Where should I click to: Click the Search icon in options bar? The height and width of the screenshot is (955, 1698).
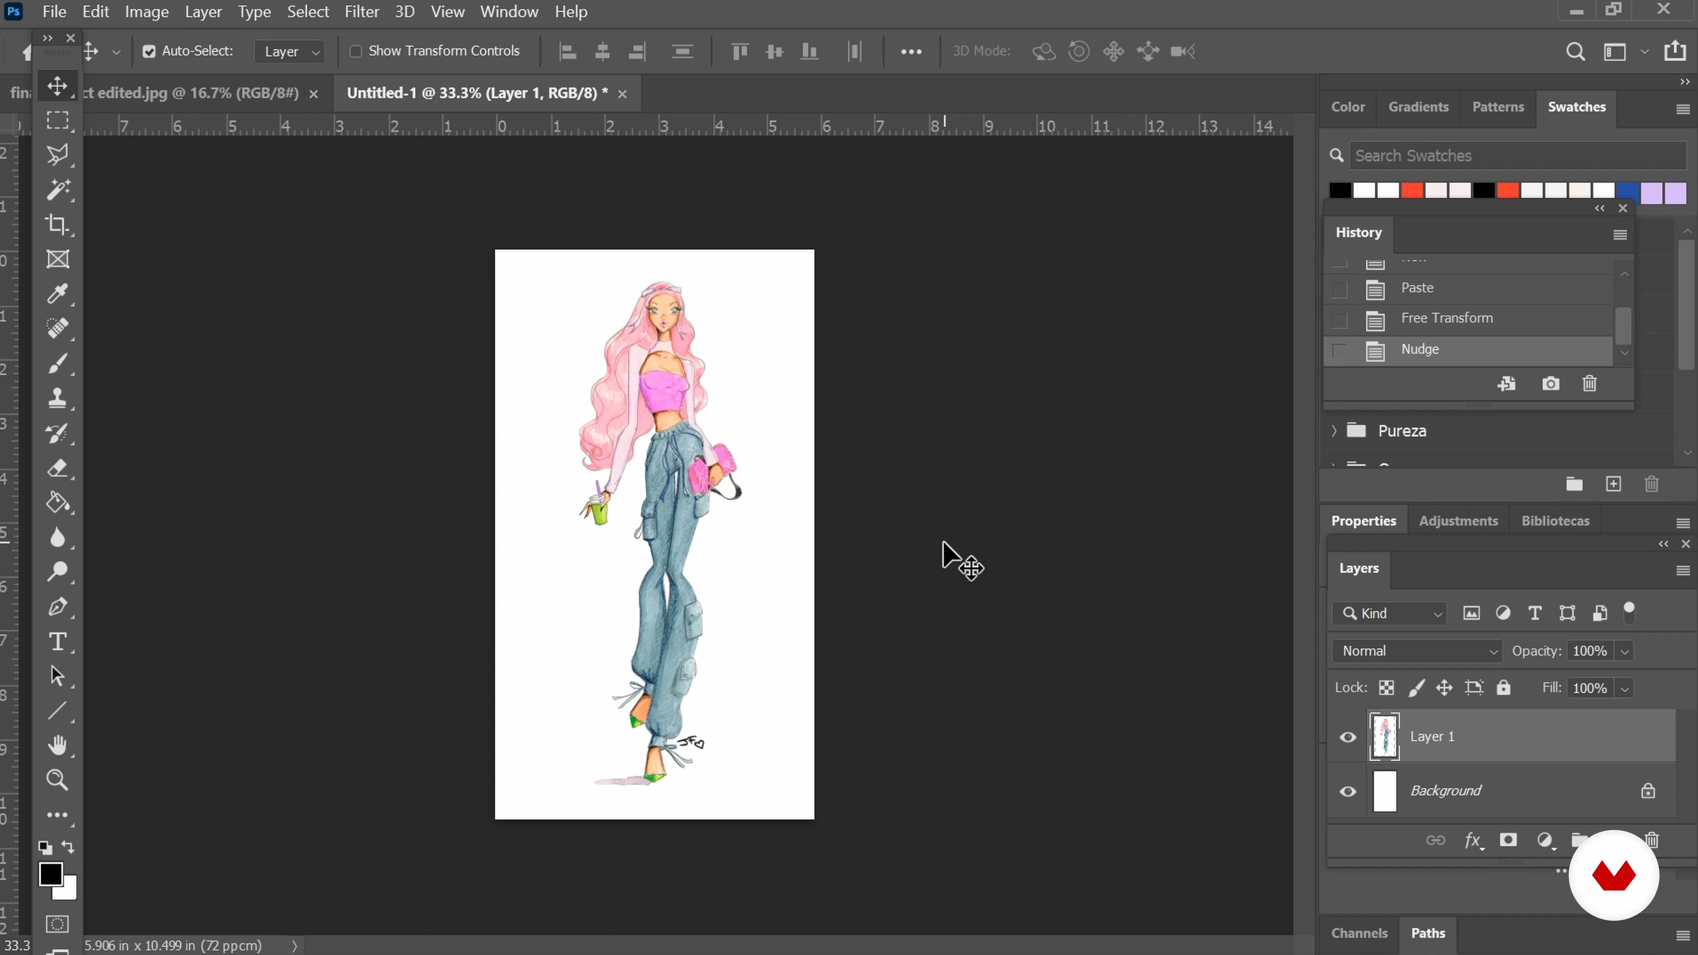(x=1576, y=51)
